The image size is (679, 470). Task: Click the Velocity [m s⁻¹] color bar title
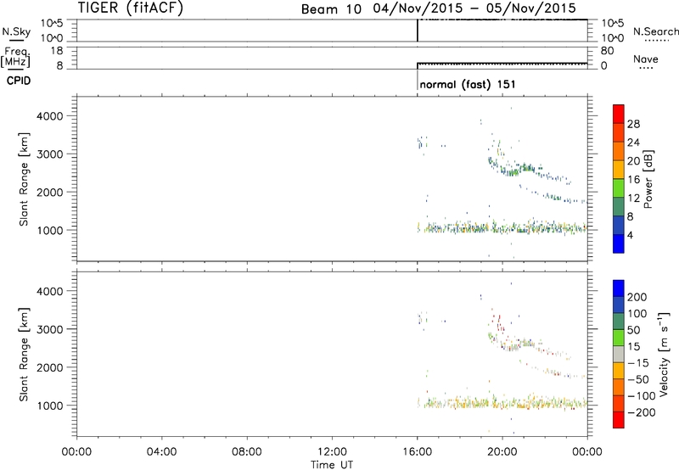point(664,354)
